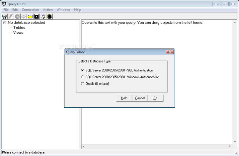Viewport: 239px width, 156px height.
Task: Collapse the No database selected tree node
Action: 5,23
